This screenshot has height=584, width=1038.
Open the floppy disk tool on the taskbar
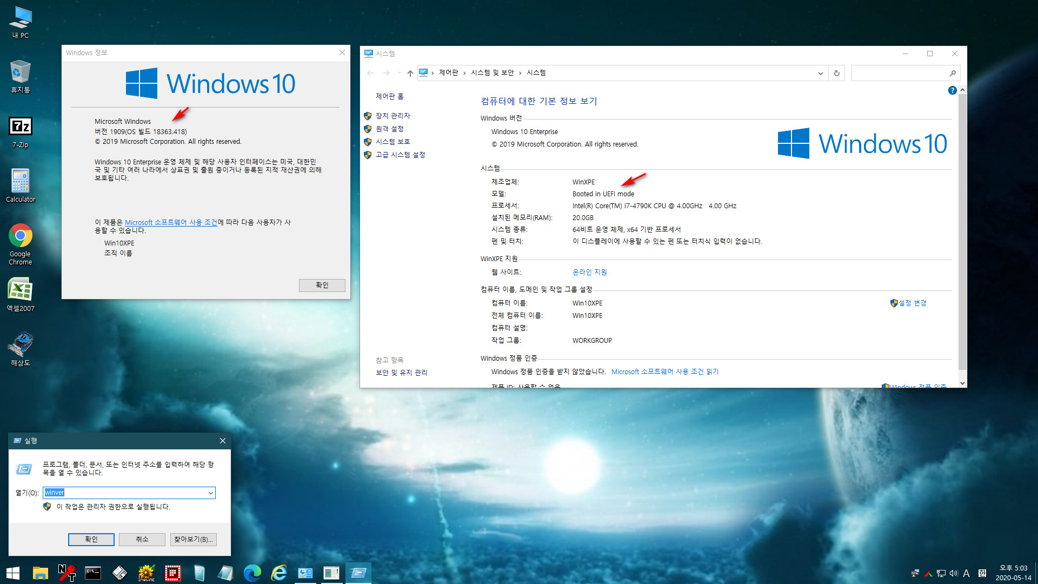click(119, 573)
